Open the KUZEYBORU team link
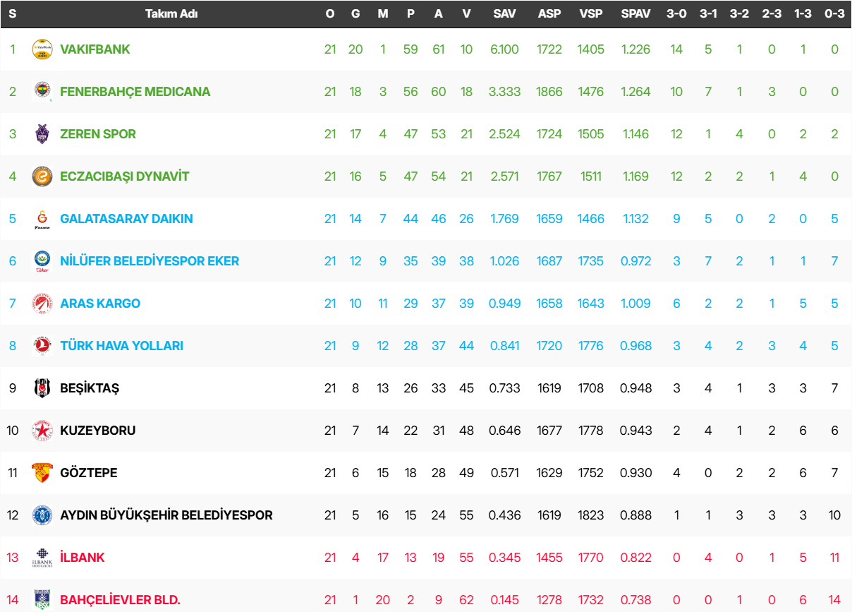Image resolution: width=852 pixels, height=612 pixels. pyautogui.click(x=98, y=431)
